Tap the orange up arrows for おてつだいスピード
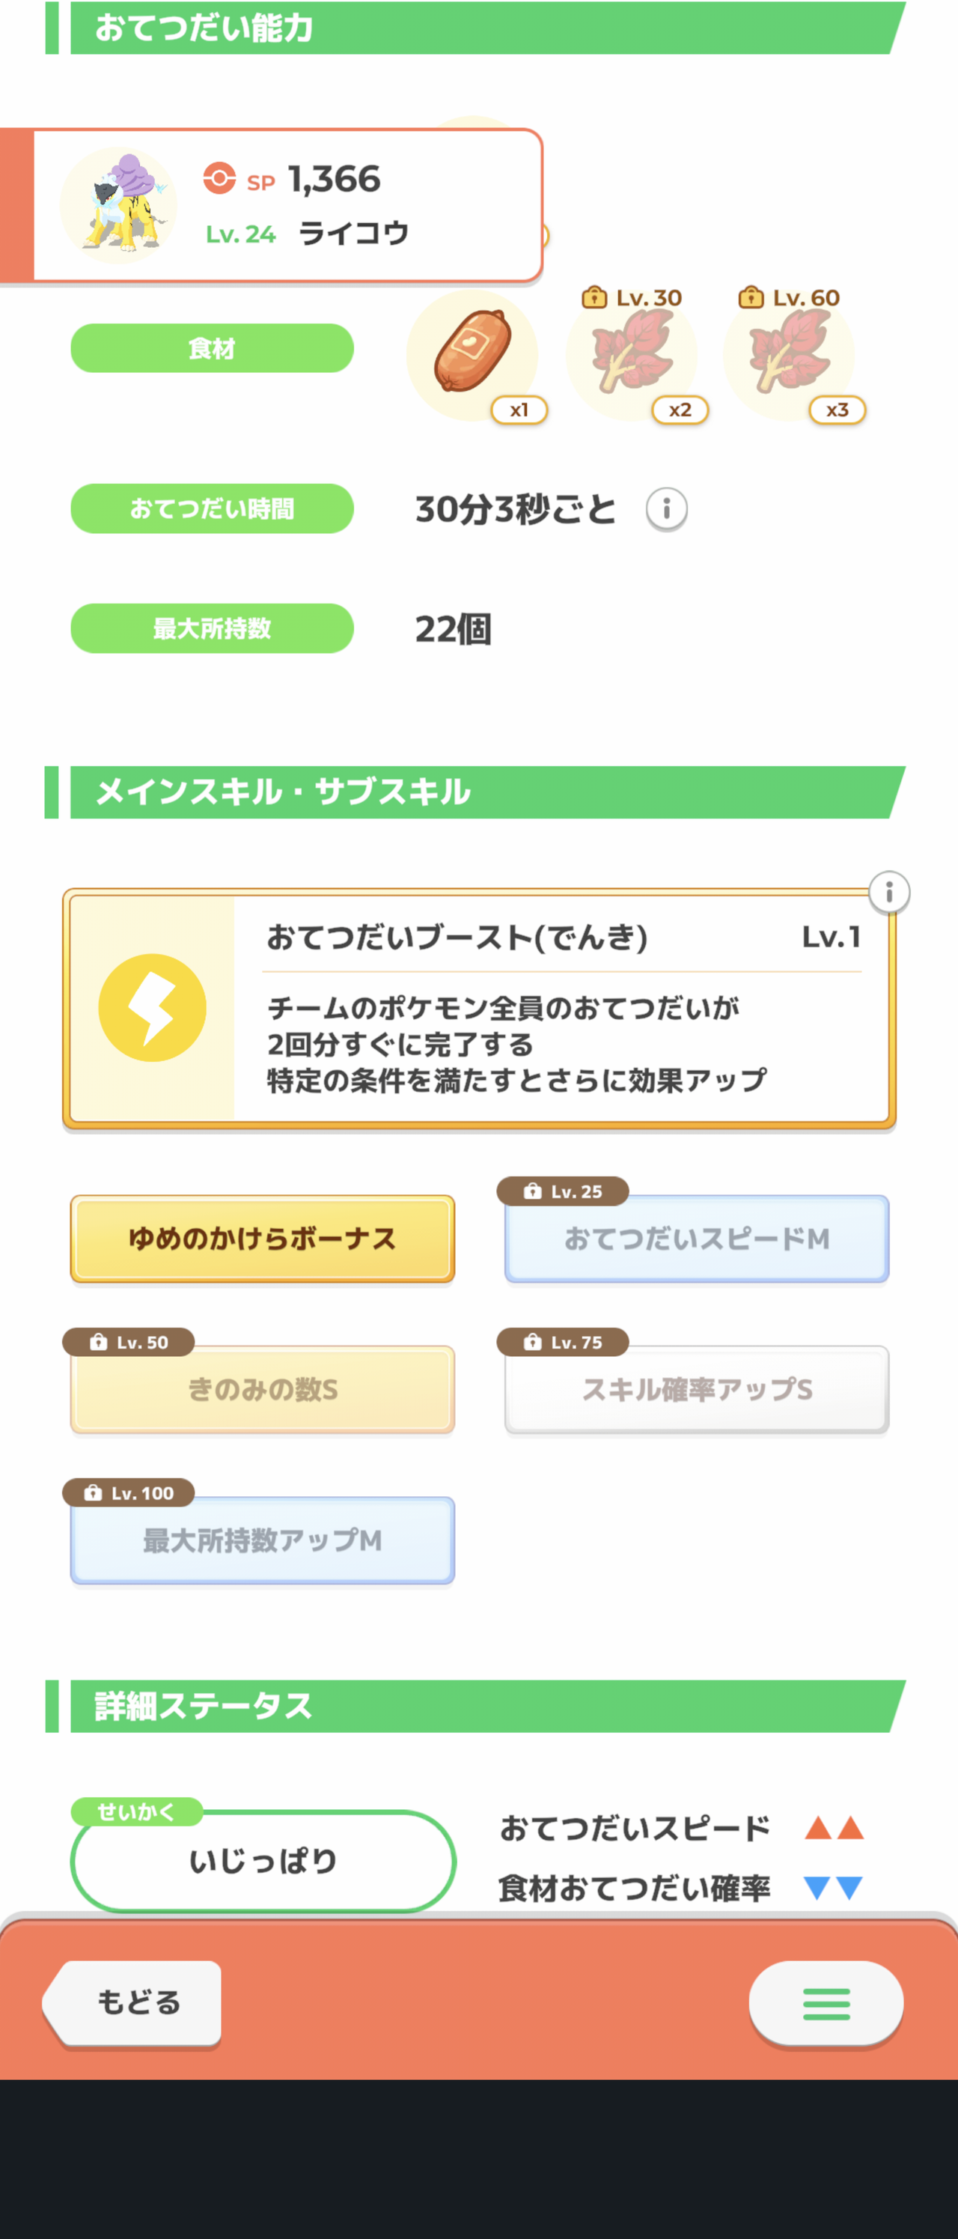 click(834, 1828)
